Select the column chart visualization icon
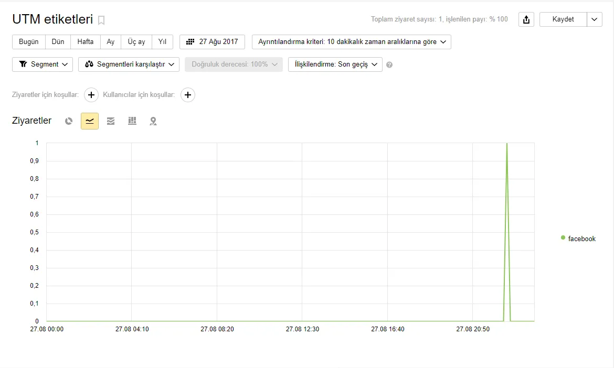This screenshot has height=368, width=614. coord(132,121)
